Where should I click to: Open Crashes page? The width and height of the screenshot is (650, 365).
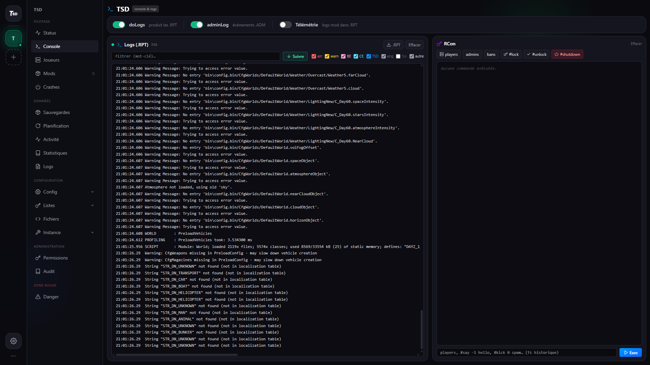[65, 87]
